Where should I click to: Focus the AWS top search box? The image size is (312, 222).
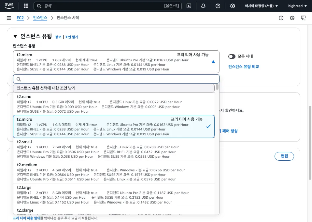107,6
